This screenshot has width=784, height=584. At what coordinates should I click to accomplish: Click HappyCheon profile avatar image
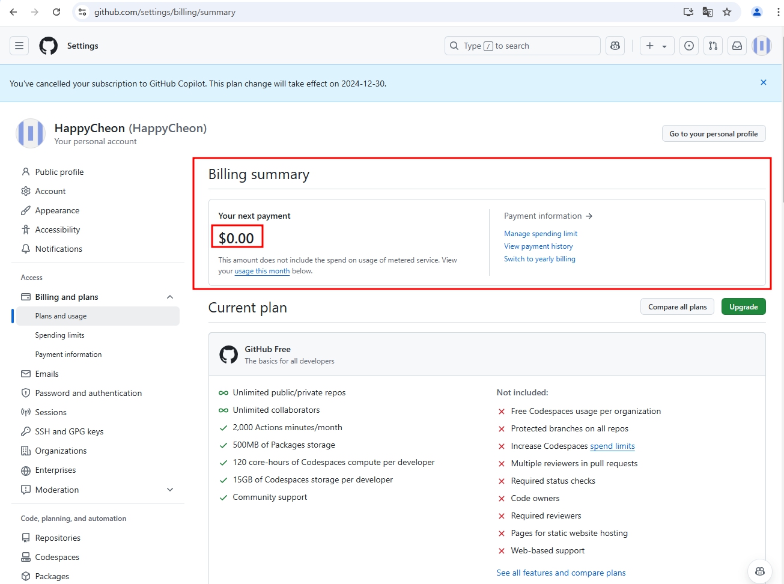[x=31, y=133]
